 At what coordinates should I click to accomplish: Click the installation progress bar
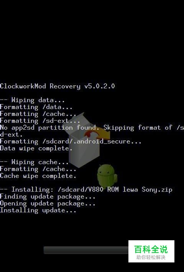86,250
